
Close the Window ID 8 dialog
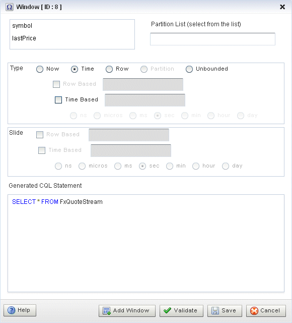[x=282, y=7]
